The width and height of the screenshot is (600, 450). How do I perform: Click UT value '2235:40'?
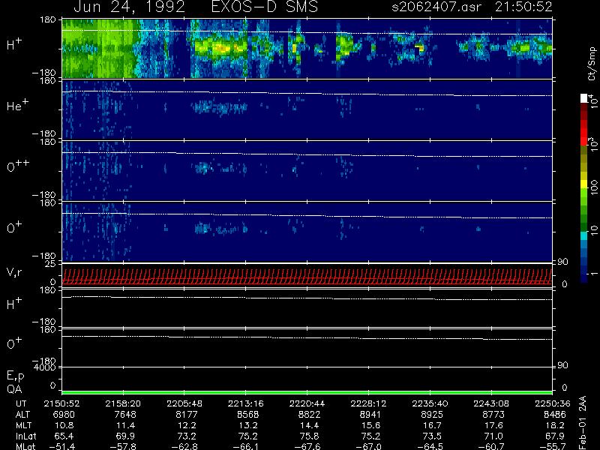(x=430, y=403)
